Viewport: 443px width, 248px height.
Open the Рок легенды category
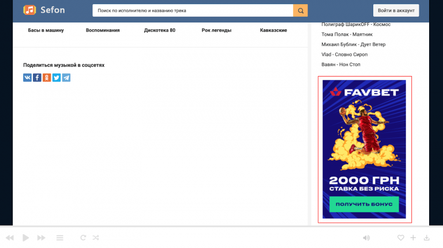pos(216,30)
